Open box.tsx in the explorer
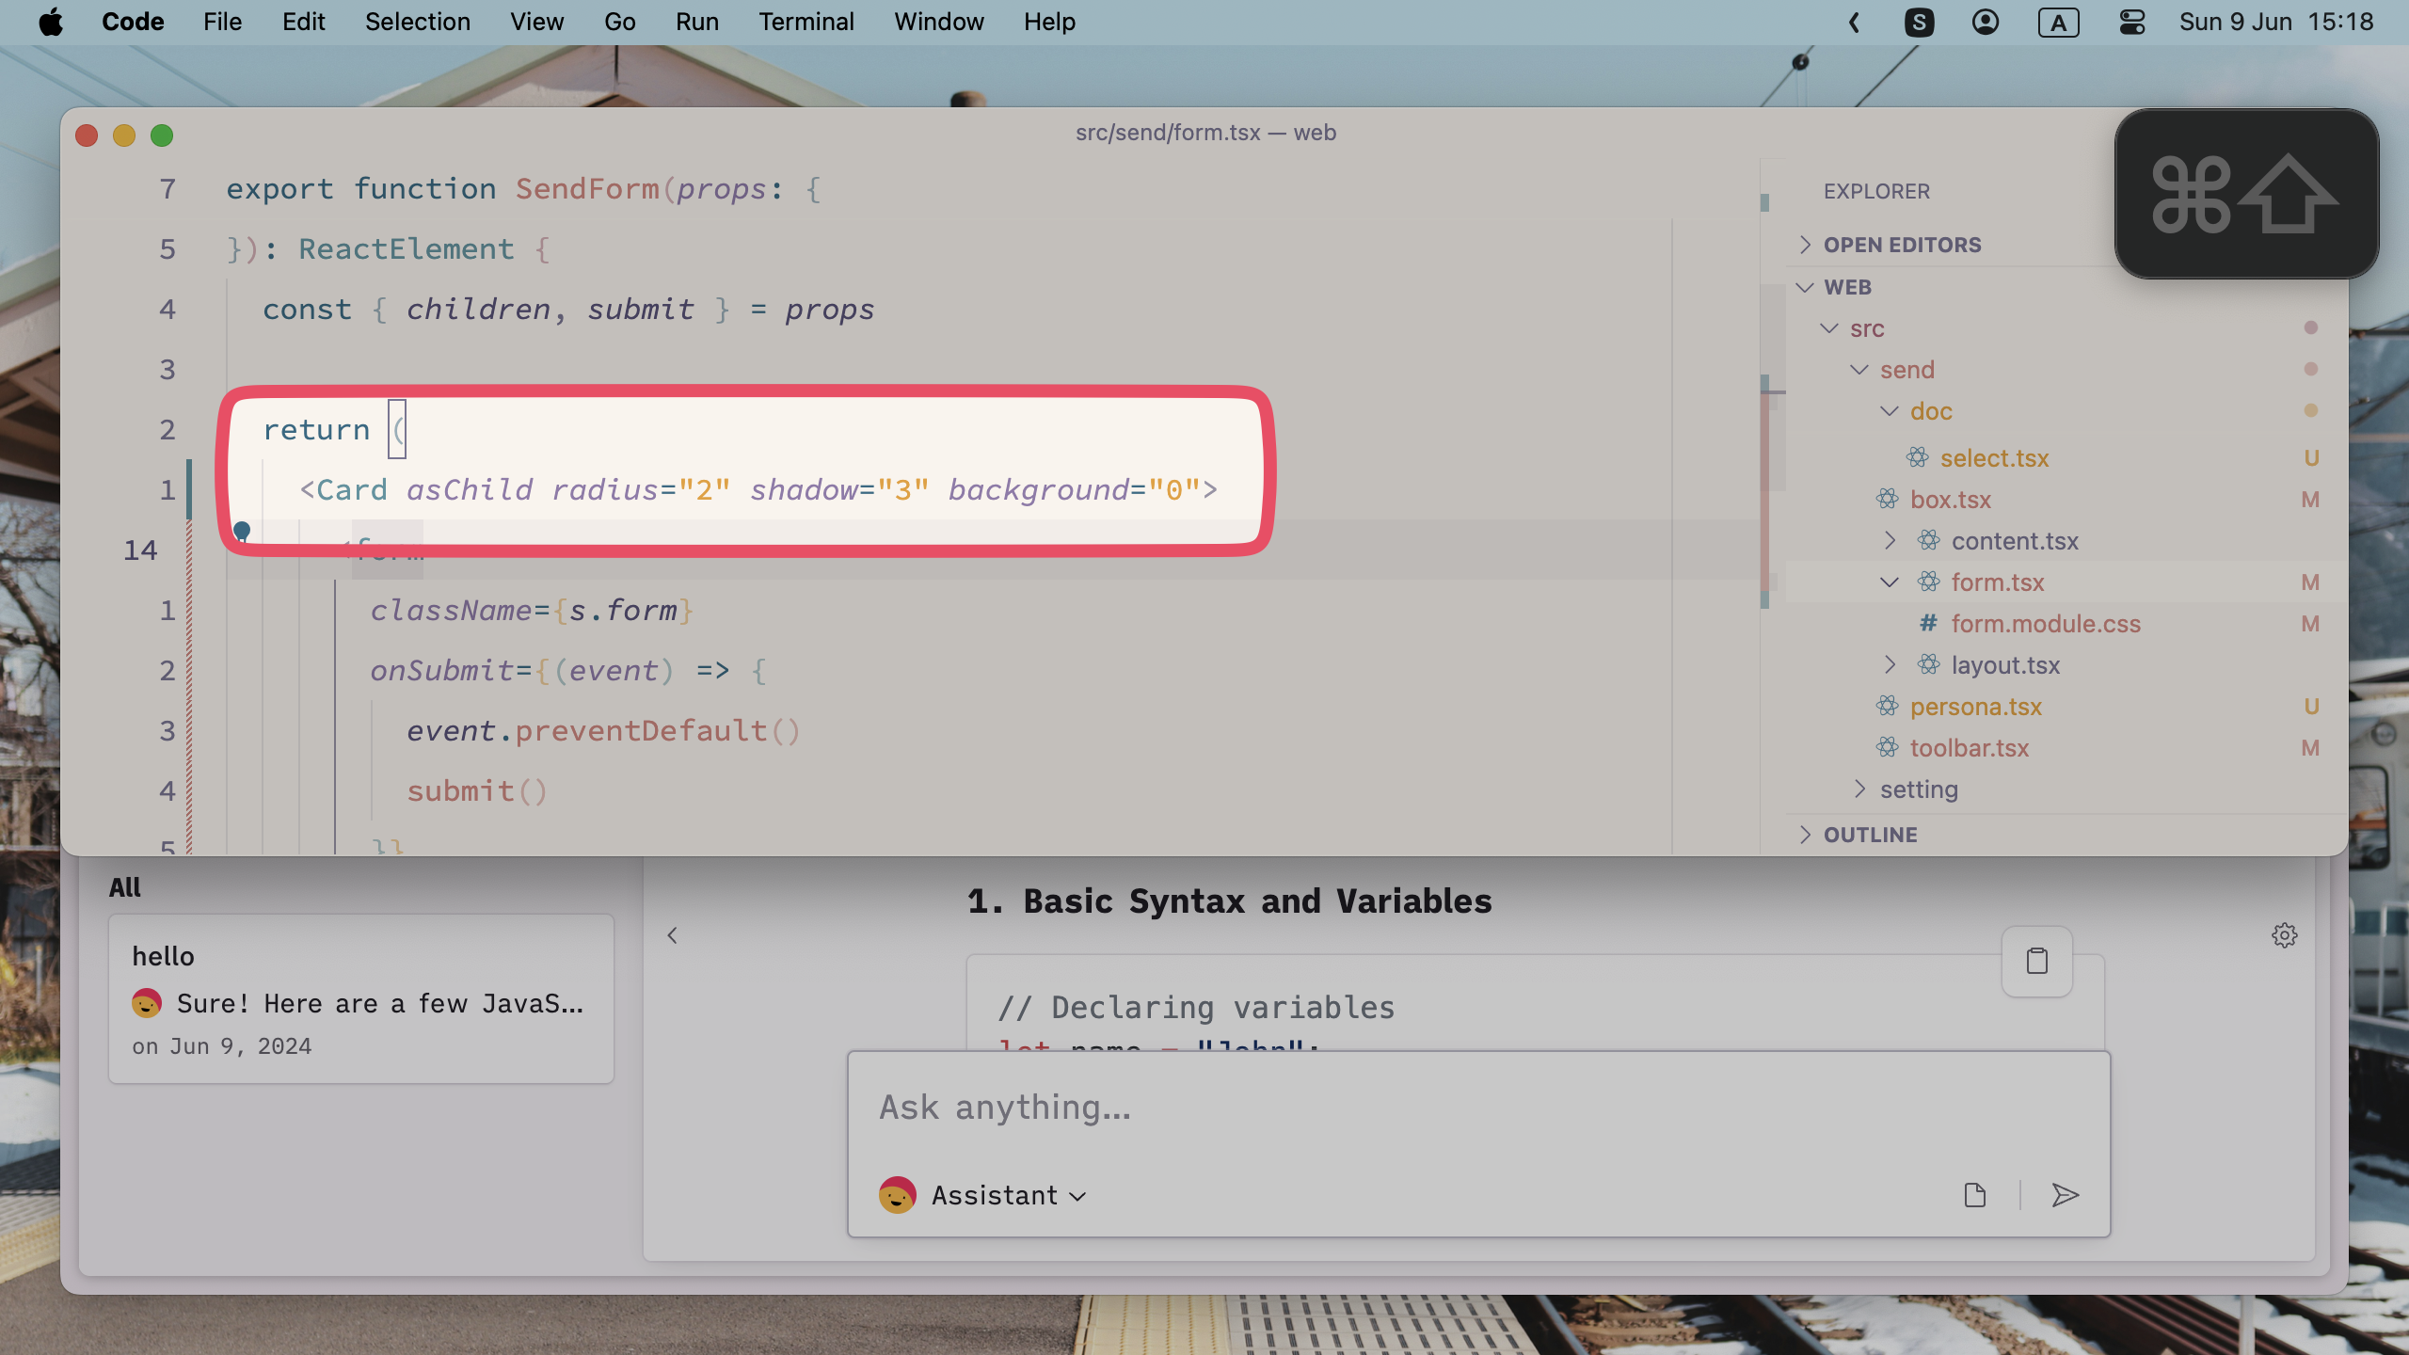2409x1355 pixels. (x=1950, y=500)
